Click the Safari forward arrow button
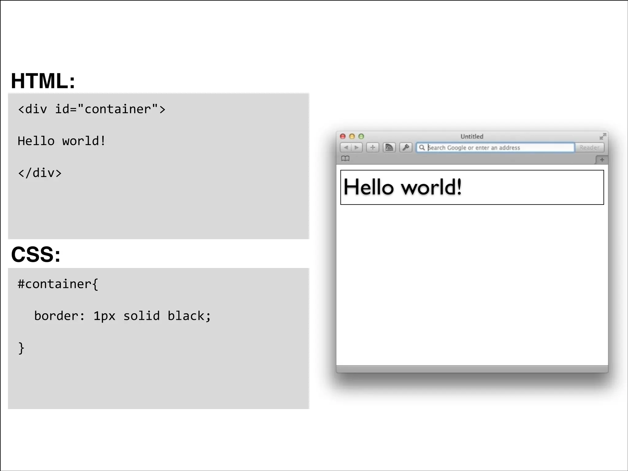The width and height of the screenshot is (628, 471). pos(357,147)
